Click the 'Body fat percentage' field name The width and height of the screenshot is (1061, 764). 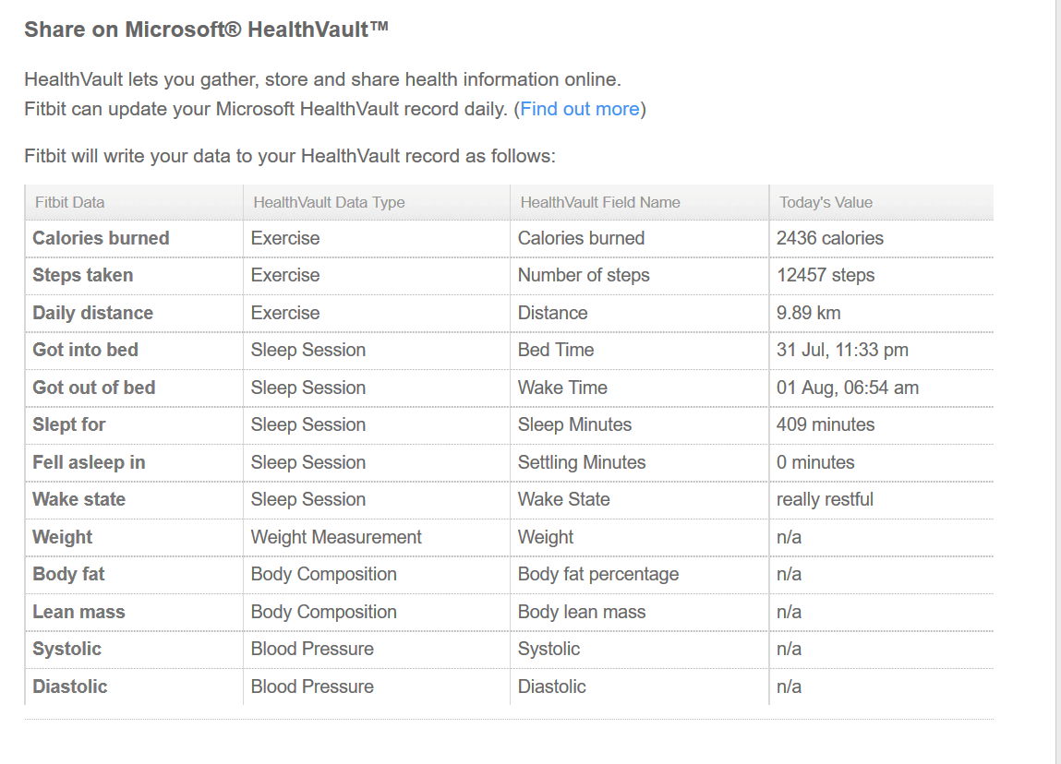pyautogui.click(x=597, y=574)
